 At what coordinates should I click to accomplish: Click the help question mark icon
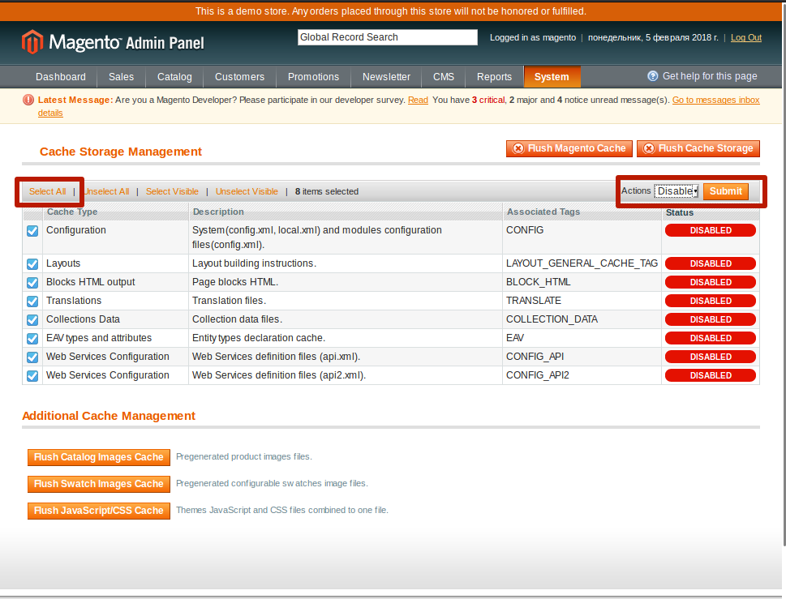tap(653, 76)
